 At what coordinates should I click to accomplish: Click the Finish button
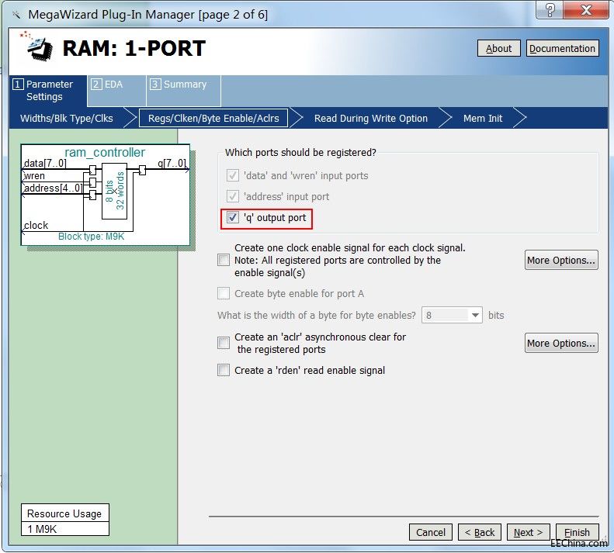(578, 532)
